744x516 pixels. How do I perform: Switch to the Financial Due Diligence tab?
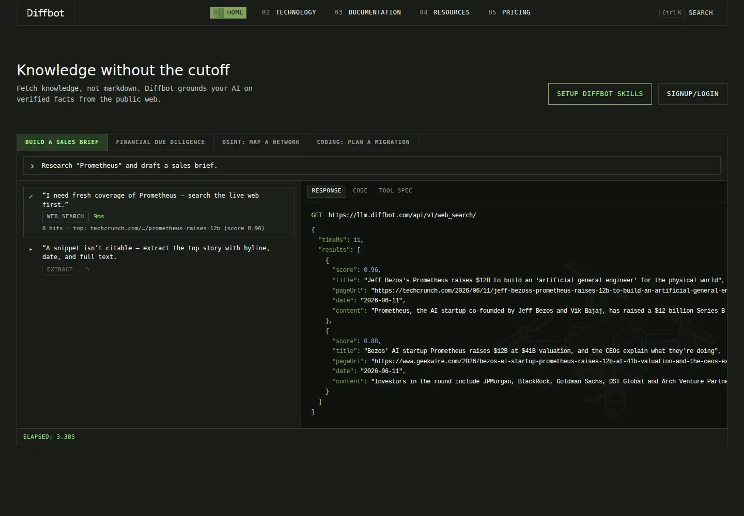coord(160,142)
